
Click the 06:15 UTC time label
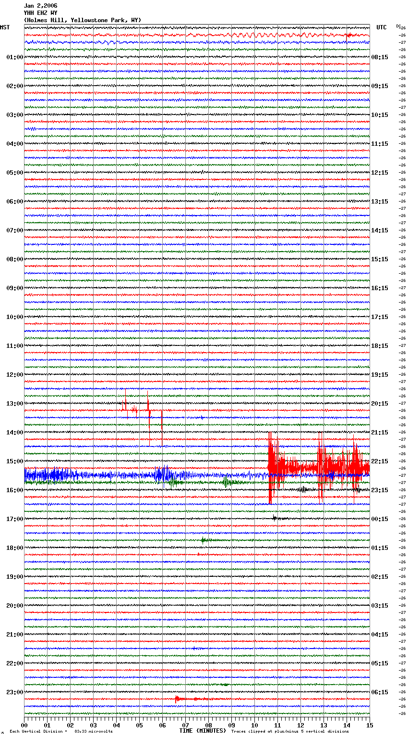(380, 692)
